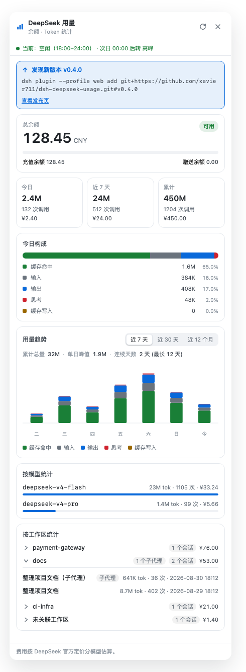Click the 1 个会话 badge on payment-gateway
The width and height of the screenshot is (246, 672).
[183, 548]
